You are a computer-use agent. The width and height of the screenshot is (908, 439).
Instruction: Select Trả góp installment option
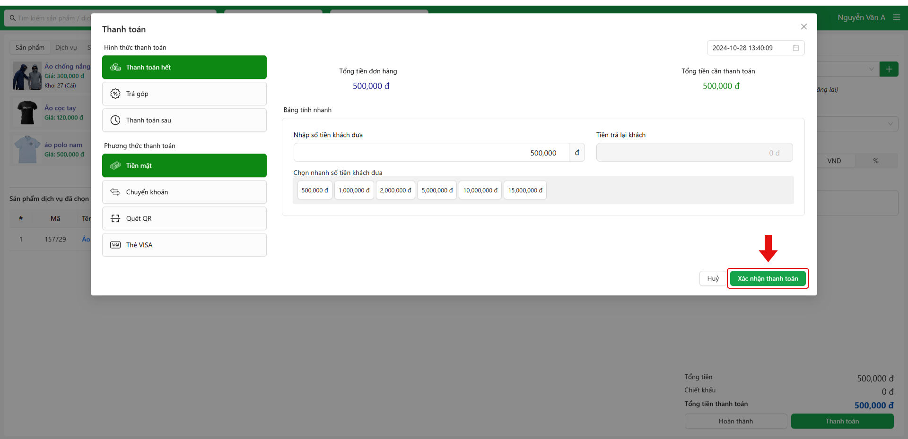click(x=184, y=94)
